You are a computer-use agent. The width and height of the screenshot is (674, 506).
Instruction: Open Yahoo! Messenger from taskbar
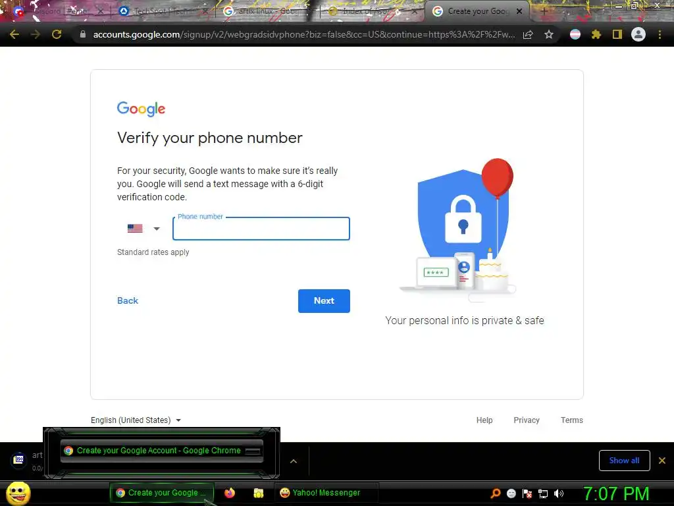coord(320,493)
